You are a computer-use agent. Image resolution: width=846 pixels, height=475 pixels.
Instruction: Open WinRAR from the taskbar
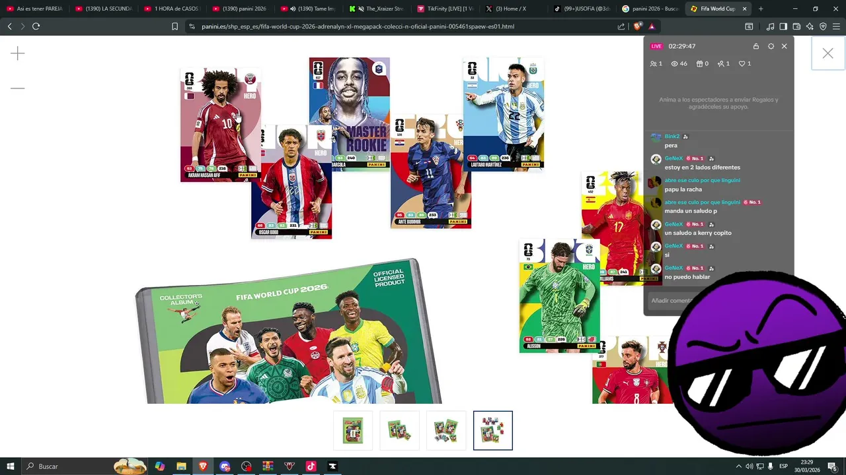268,466
